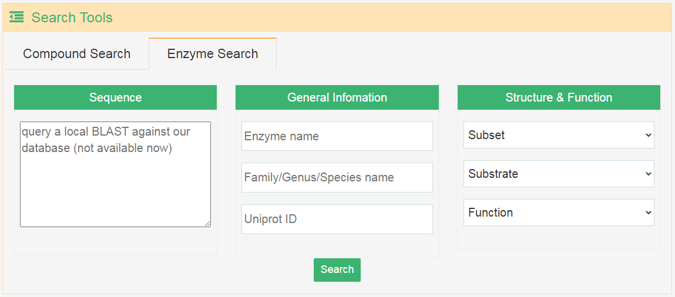Click into the Family/Genus/Species name field
675x297 pixels.
click(337, 177)
